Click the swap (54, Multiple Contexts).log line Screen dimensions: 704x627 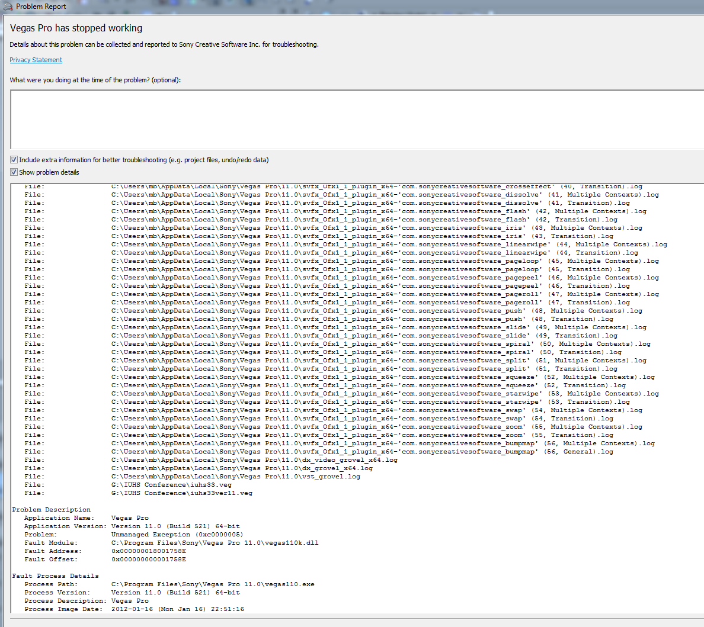point(333,410)
